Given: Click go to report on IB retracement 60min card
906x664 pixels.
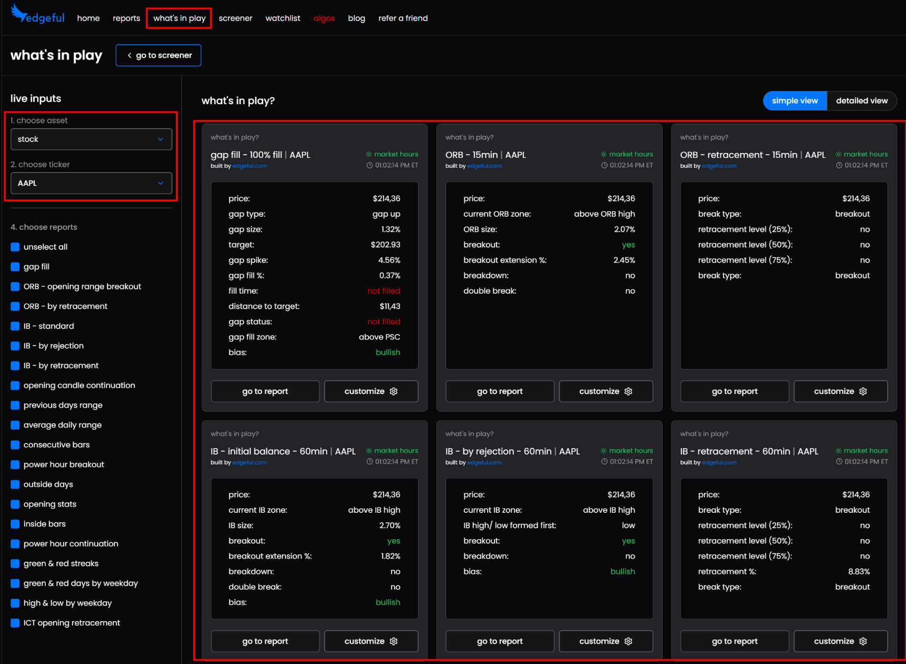Looking at the screenshot, I should [x=735, y=641].
